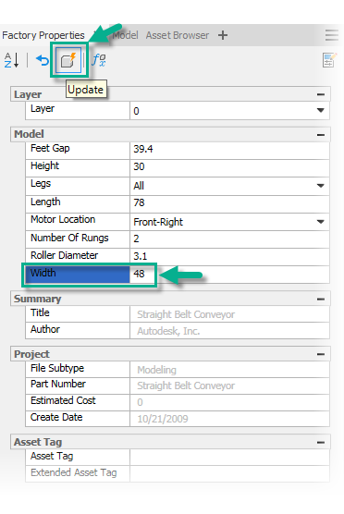Collapse the Summary section
This screenshot has width=344, height=514.
321,299
